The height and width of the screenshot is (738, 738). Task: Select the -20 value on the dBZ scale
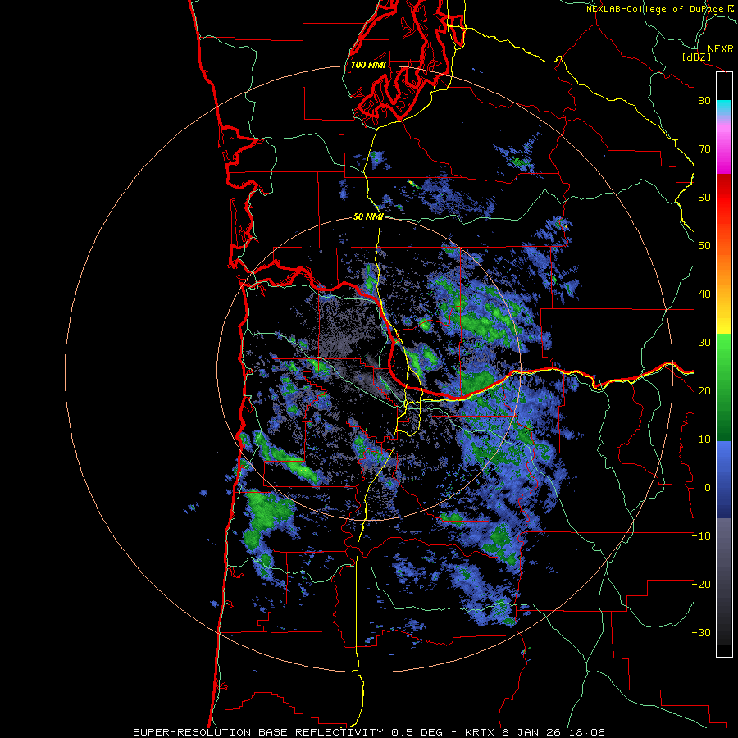[701, 585]
